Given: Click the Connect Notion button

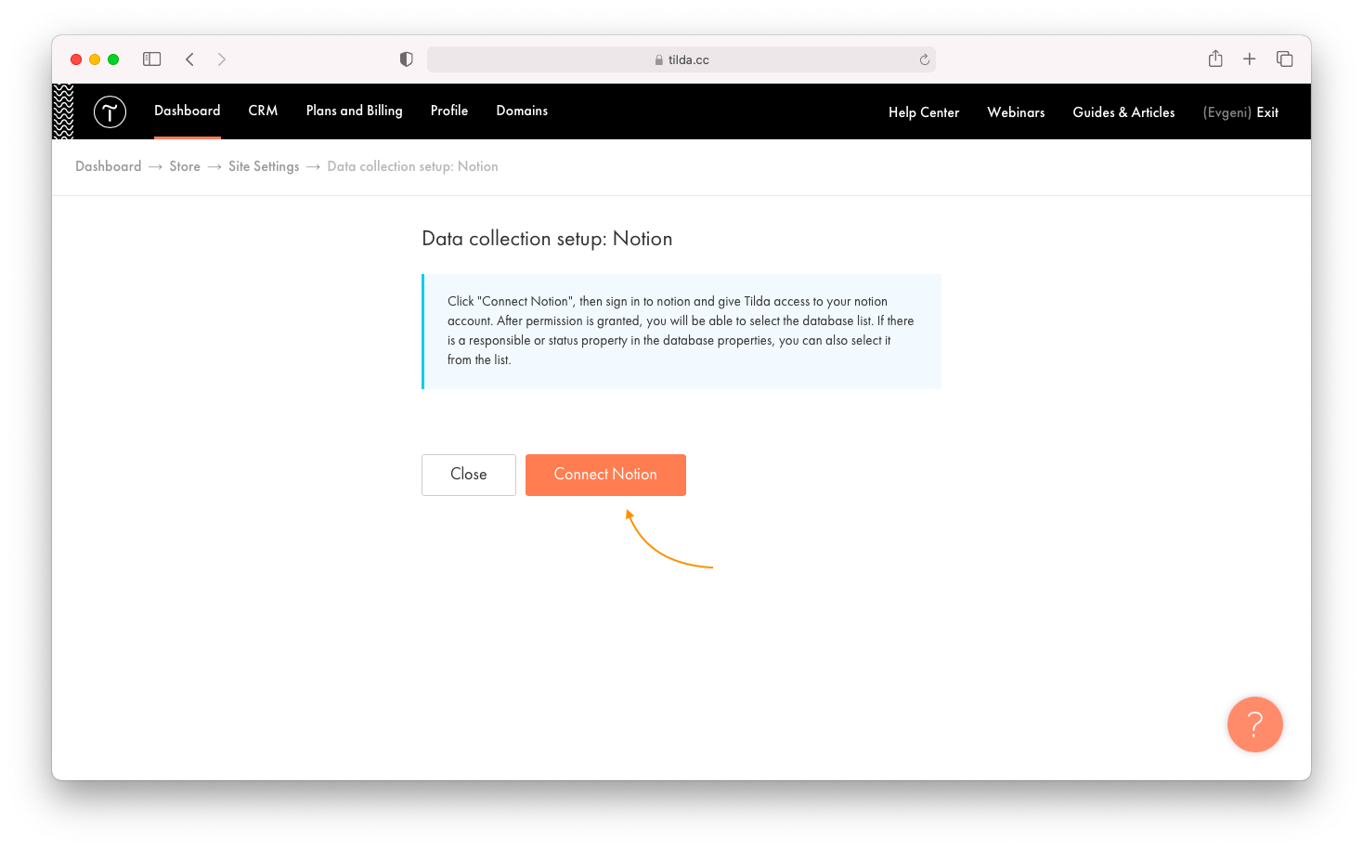Looking at the screenshot, I should coord(605,475).
